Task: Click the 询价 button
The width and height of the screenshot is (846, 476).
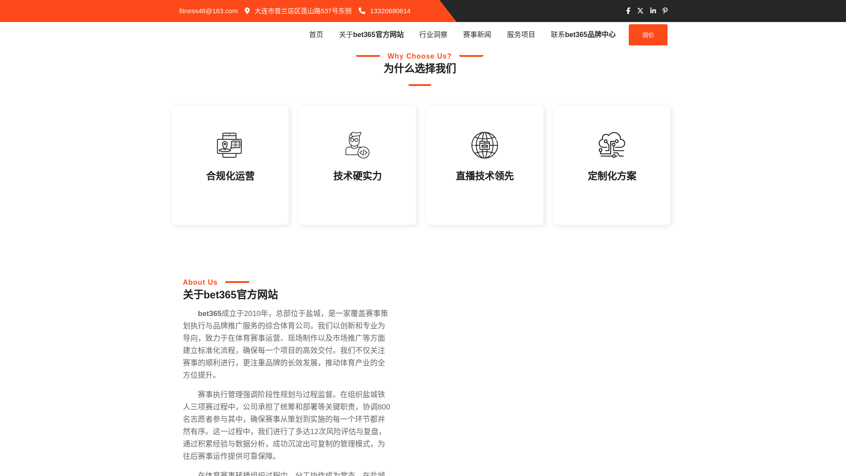Action: (x=648, y=35)
